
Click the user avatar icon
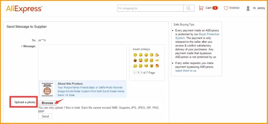coord(248,8)
